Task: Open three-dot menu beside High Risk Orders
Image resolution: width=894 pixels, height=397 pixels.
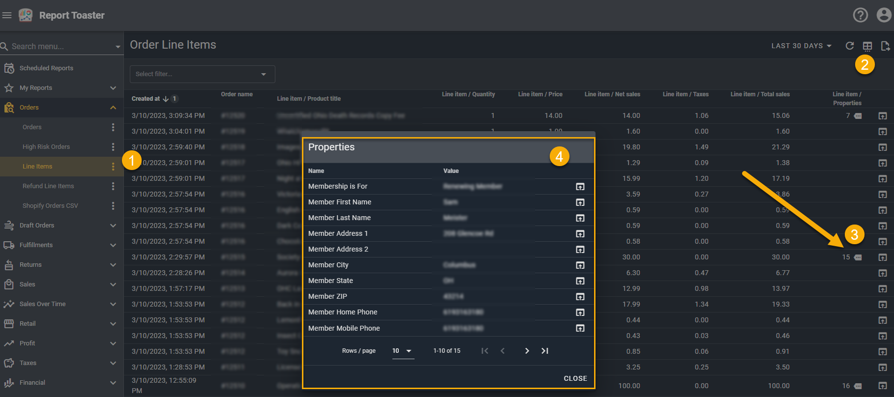Action: click(x=113, y=147)
